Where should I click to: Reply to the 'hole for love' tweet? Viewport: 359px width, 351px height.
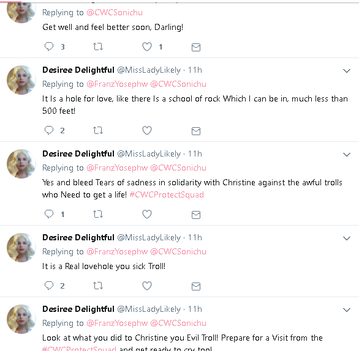pos(49,130)
